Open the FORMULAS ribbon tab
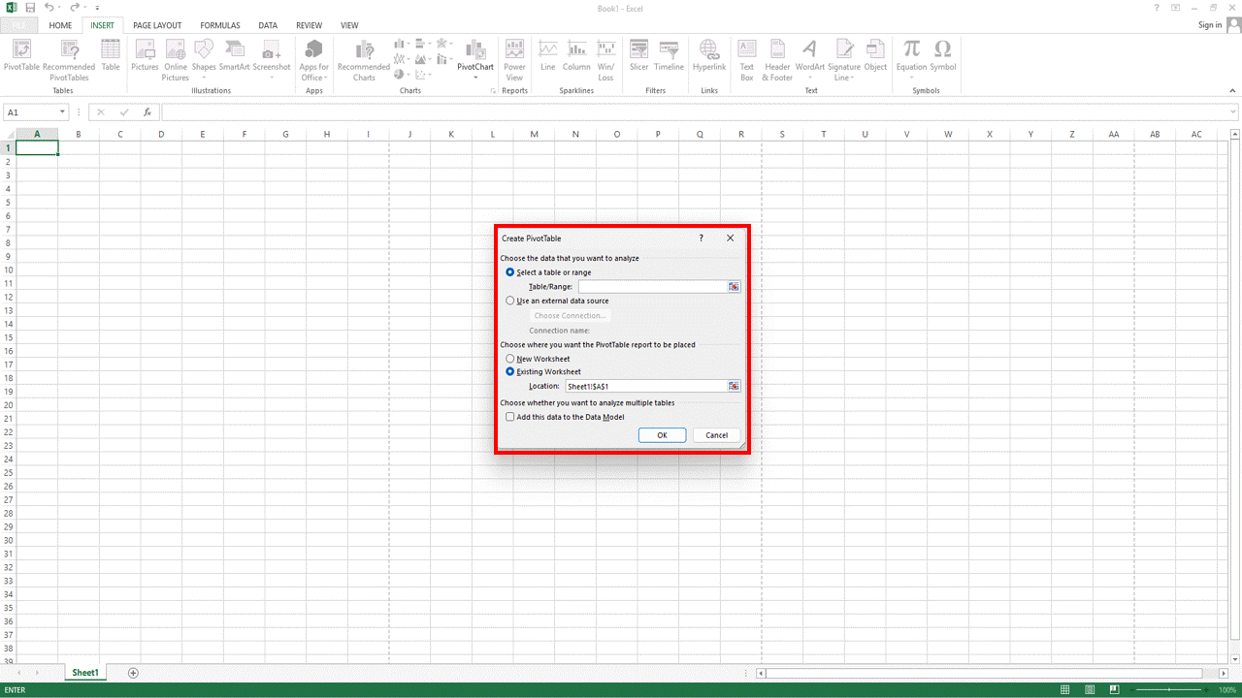The image size is (1242, 698). click(x=220, y=25)
